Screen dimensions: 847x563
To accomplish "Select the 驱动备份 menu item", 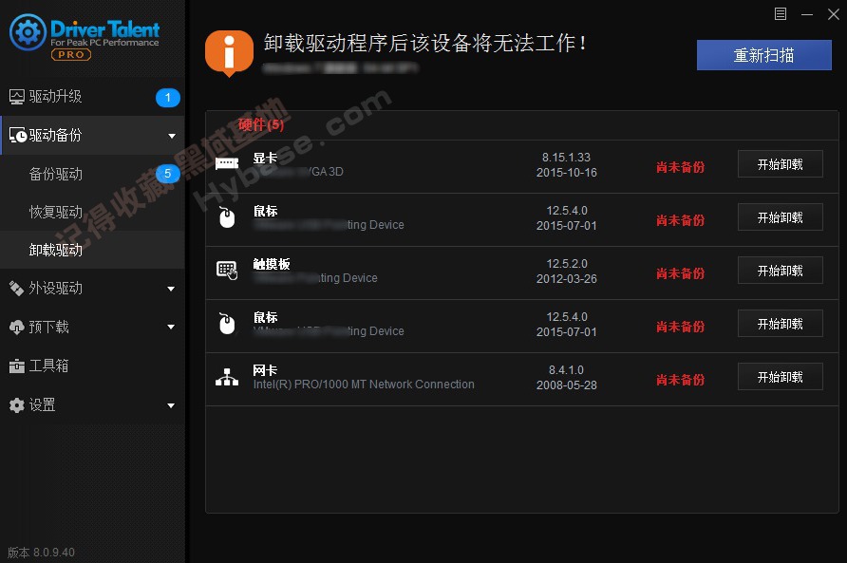I will click(x=92, y=135).
